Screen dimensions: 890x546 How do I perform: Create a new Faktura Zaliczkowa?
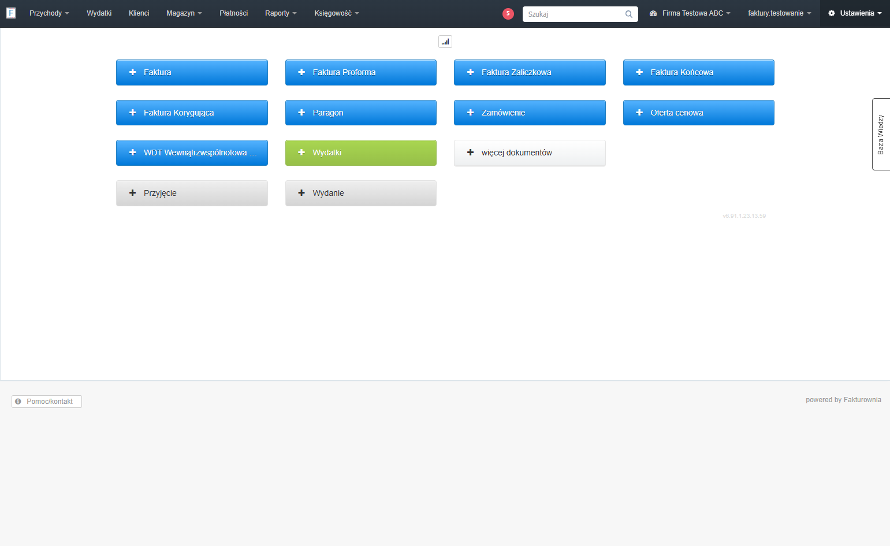530,72
